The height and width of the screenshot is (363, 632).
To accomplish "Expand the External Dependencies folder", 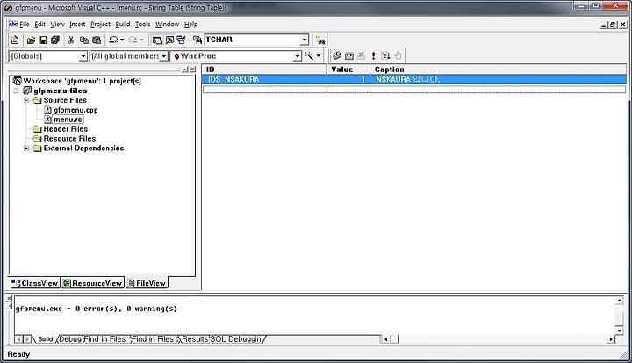I will tap(26, 149).
